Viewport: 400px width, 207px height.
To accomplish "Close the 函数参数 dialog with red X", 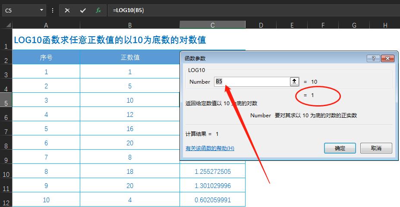I will click(x=387, y=58).
